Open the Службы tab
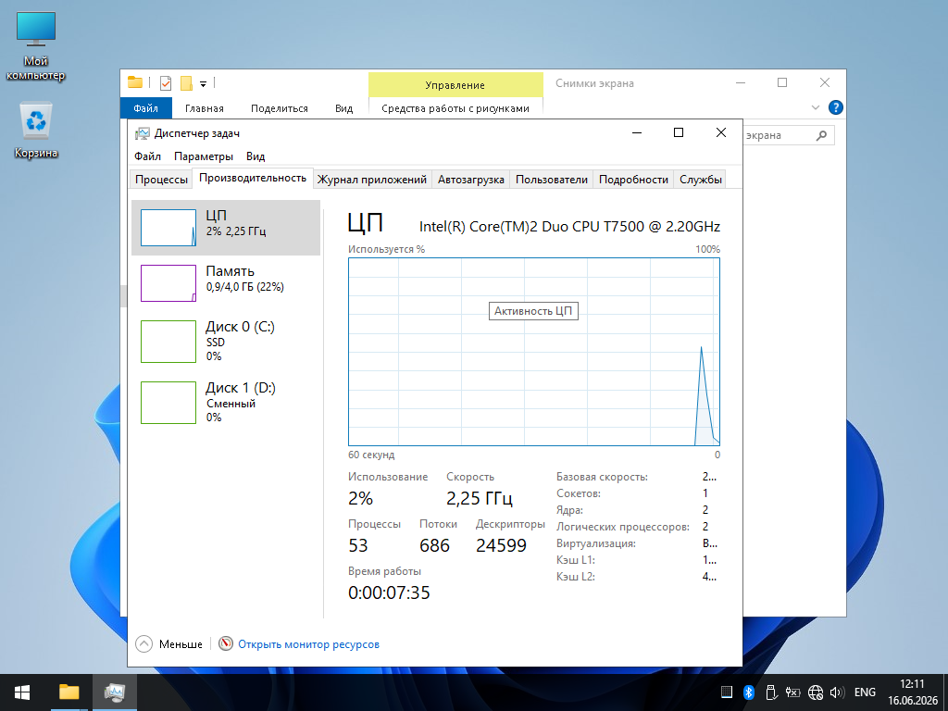 [x=700, y=180]
